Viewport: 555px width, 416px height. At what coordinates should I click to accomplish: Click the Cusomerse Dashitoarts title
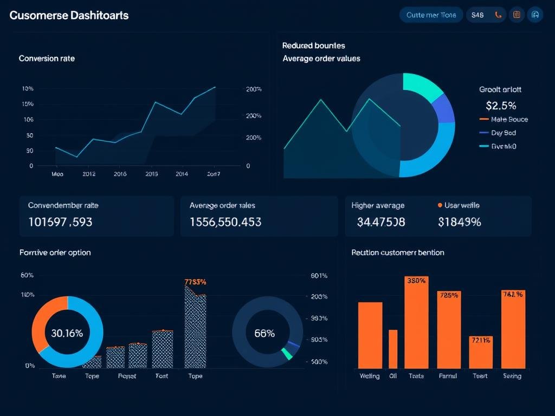69,15
